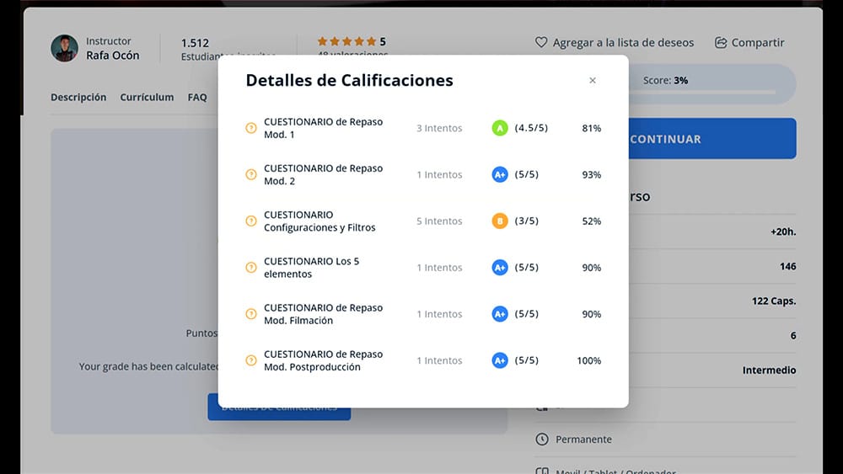Close the Detalles de Calificaciones dialog

click(x=593, y=81)
